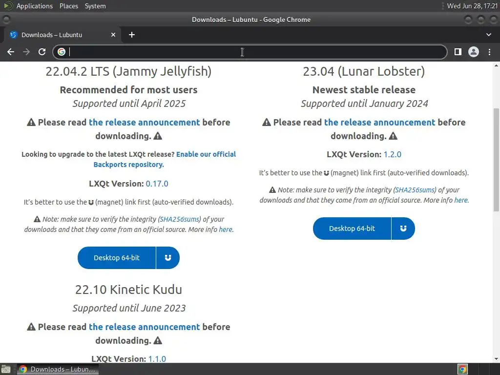500x375 pixels.
Task: Toggle the Chrome side panel icon
Action: 458,52
